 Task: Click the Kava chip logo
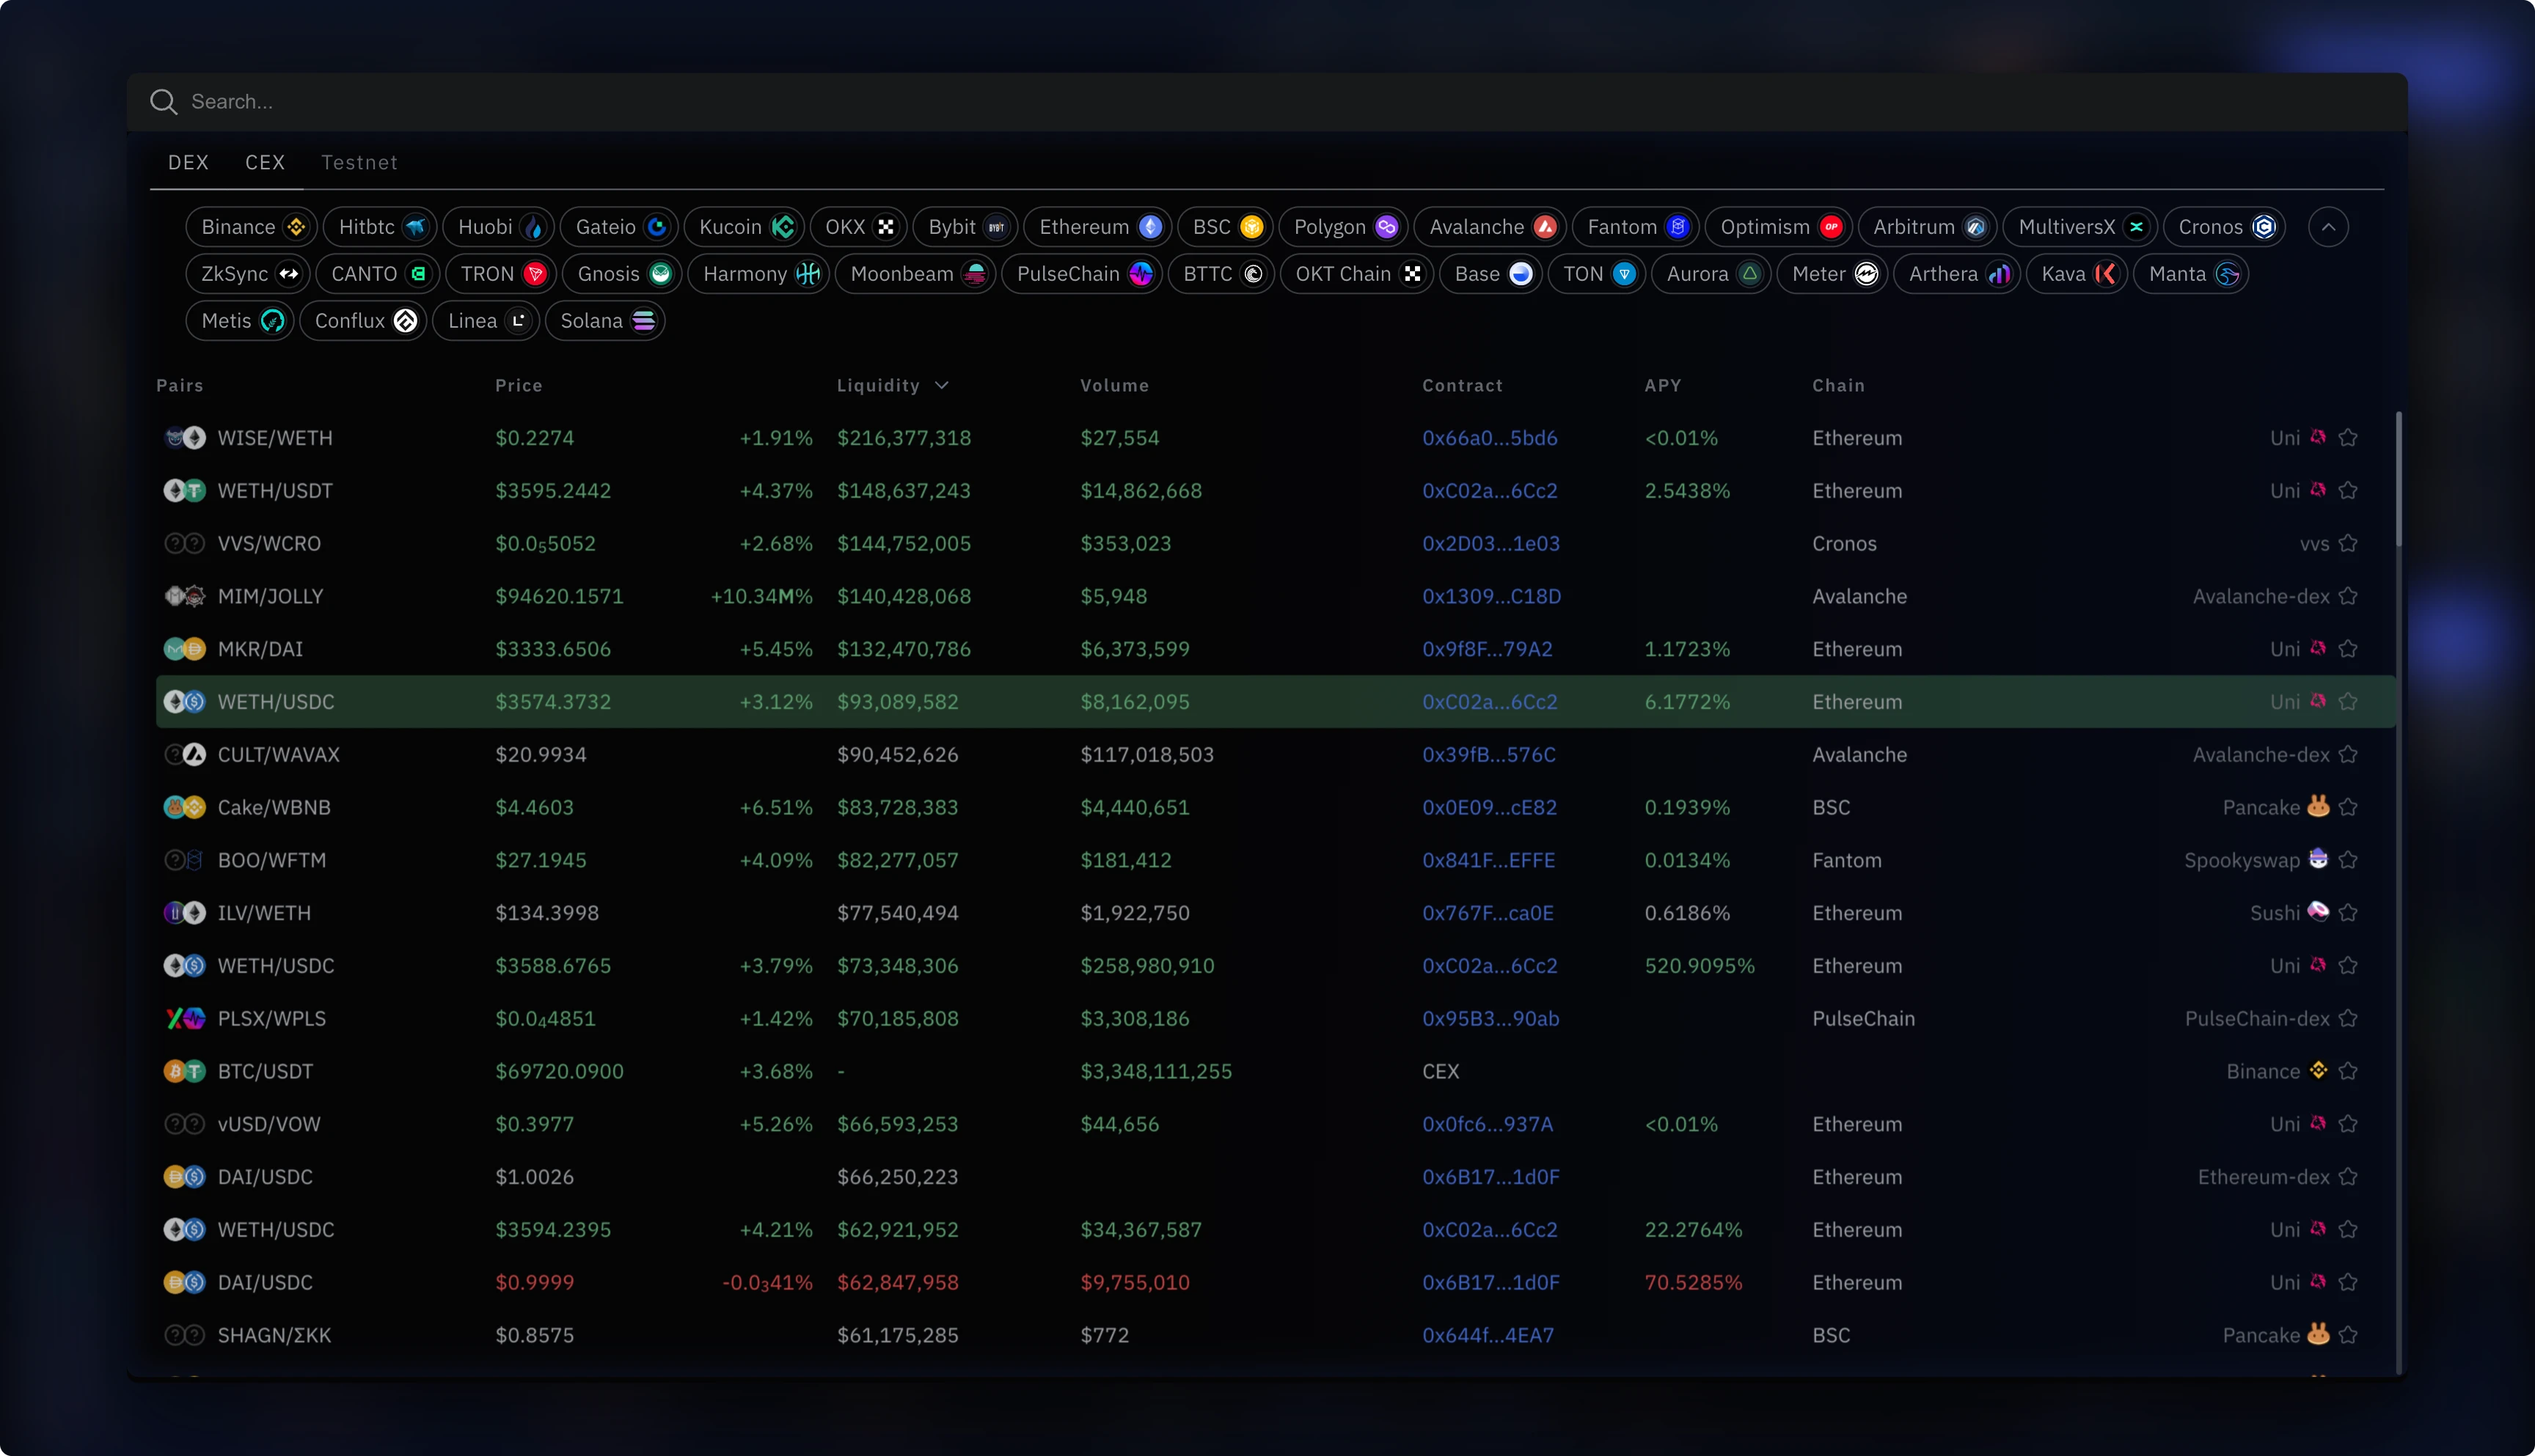point(2105,274)
